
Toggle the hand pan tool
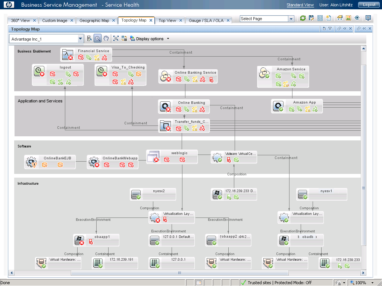click(x=106, y=38)
